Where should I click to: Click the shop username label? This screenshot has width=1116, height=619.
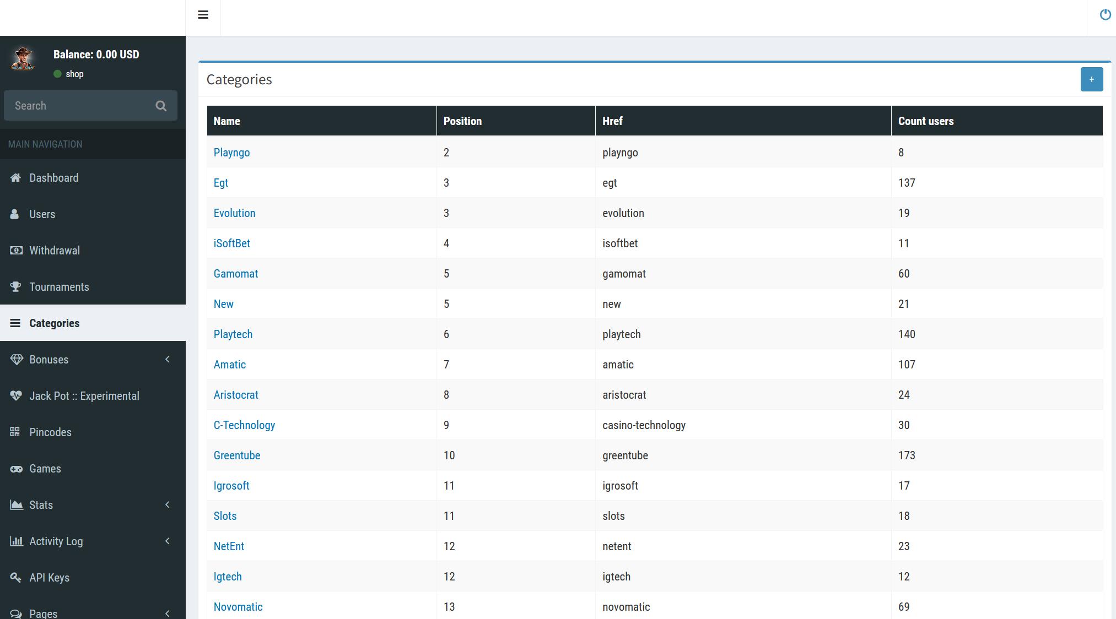74,74
